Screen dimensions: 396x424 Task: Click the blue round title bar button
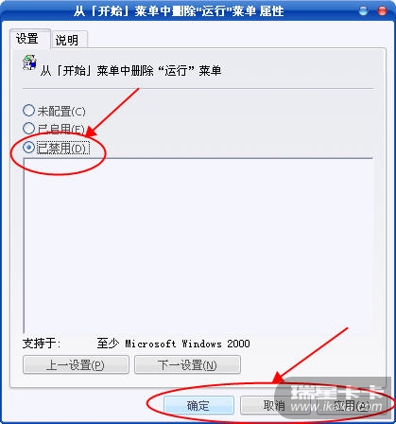pyautogui.click(x=363, y=10)
